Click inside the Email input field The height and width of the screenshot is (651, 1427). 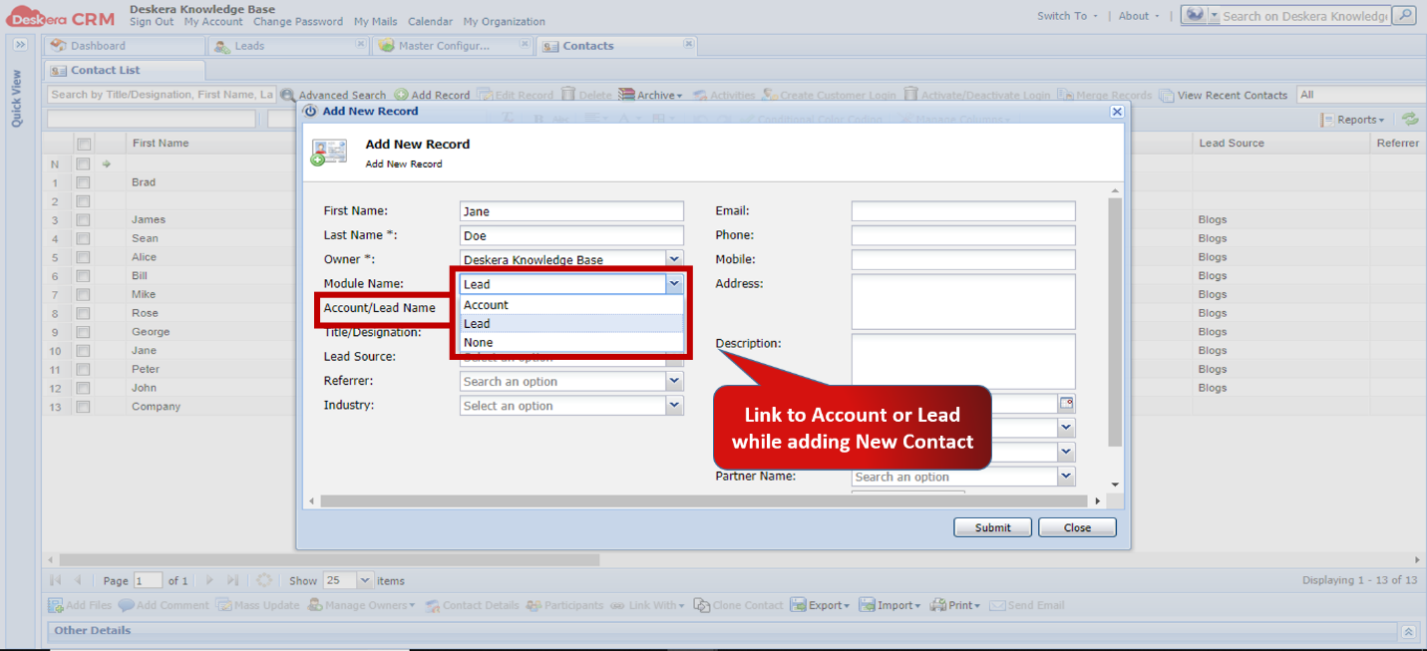962,210
